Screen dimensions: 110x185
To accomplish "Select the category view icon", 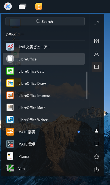I will [x=97, y=67].
